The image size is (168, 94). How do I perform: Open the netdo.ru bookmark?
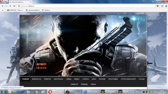coord(46,10)
